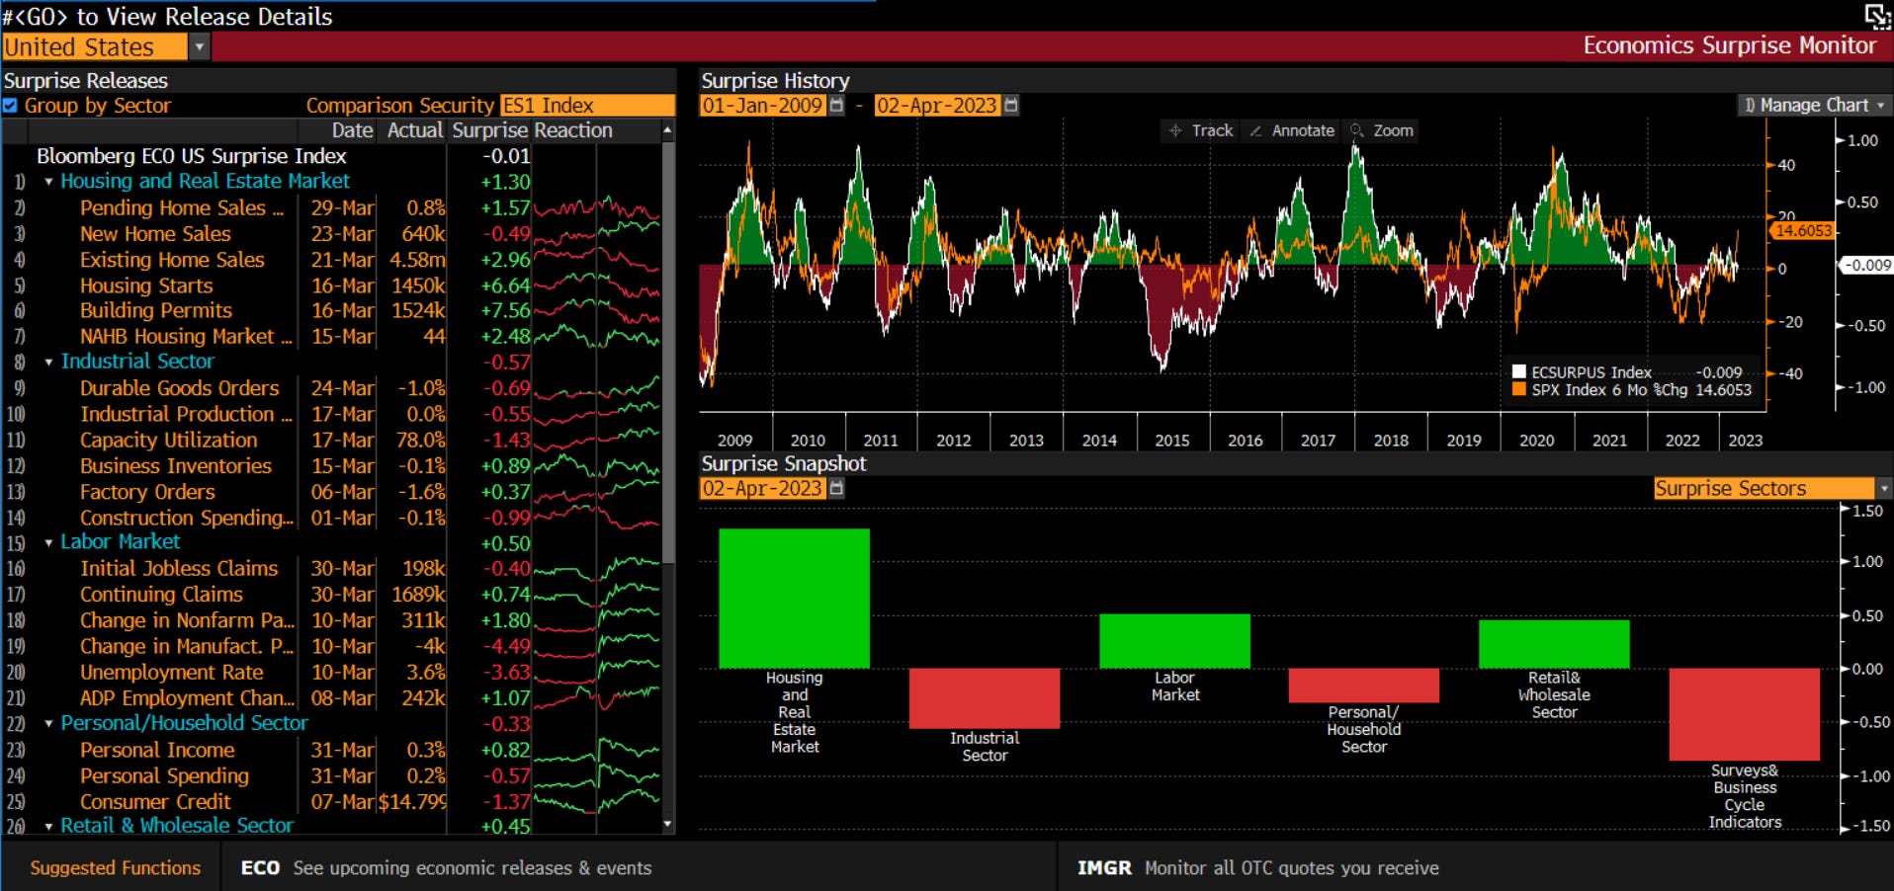The height and width of the screenshot is (891, 1894).
Task: Select the Personal Income row
Action: pos(331,751)
